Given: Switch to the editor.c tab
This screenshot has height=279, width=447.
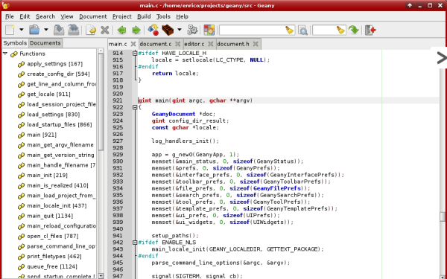Looking at the screenshot, I should [x=194, y=44].
